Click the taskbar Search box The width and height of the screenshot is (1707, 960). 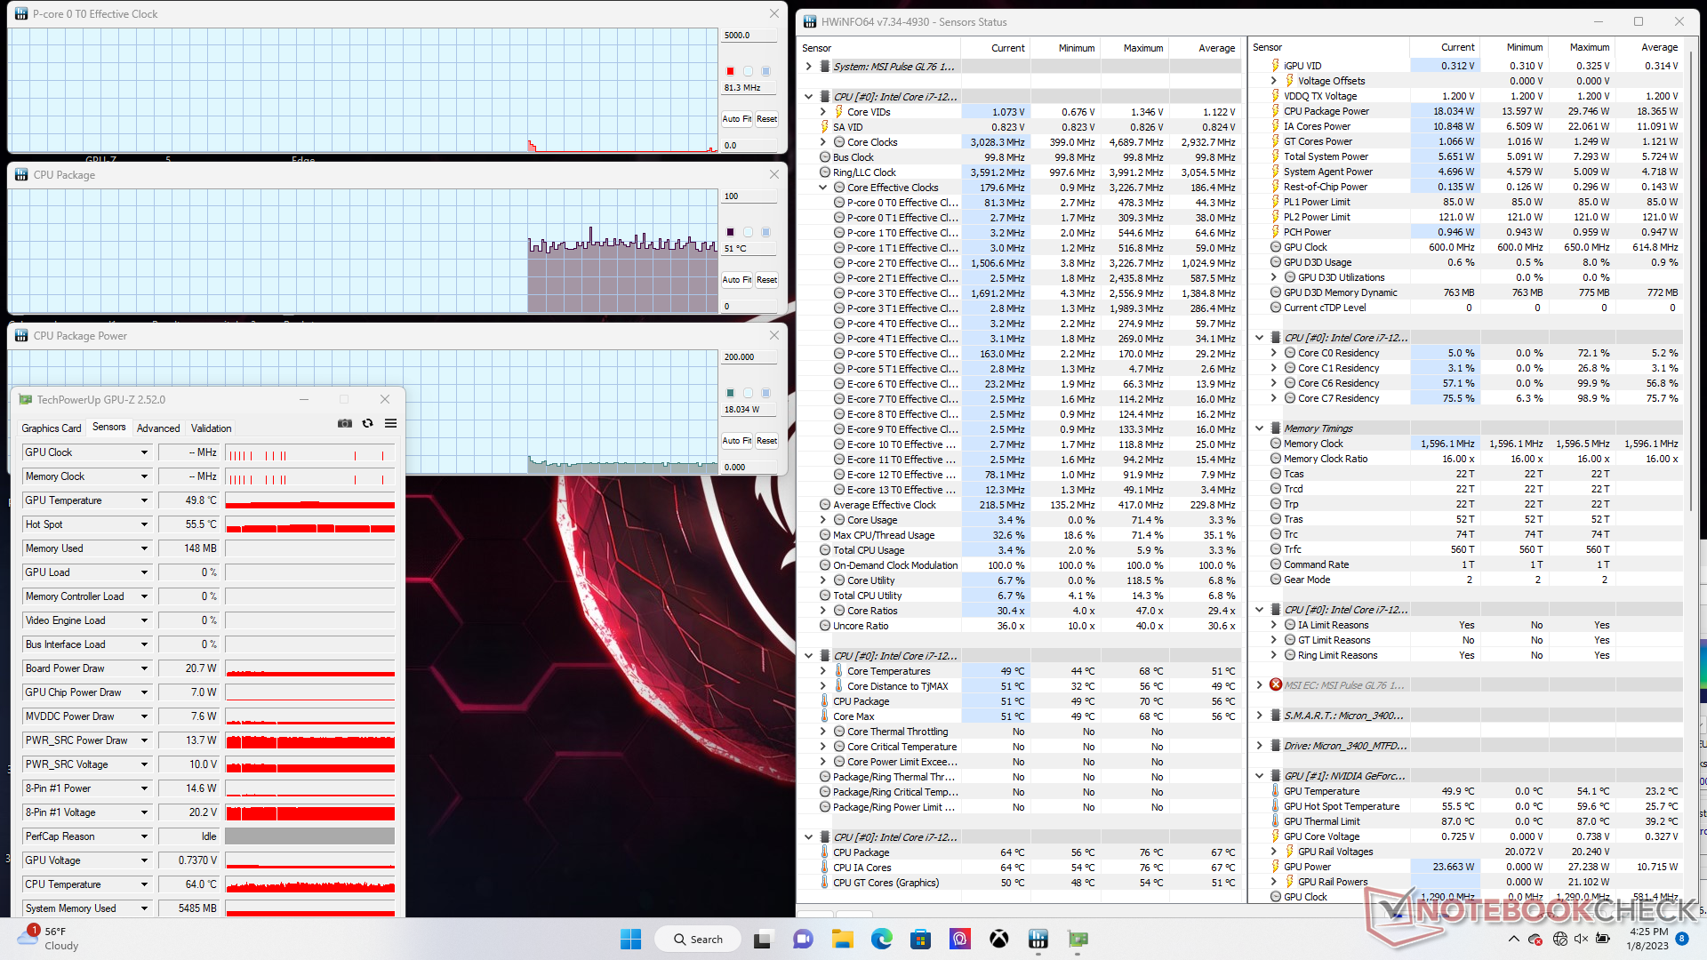tap(698, 939)
